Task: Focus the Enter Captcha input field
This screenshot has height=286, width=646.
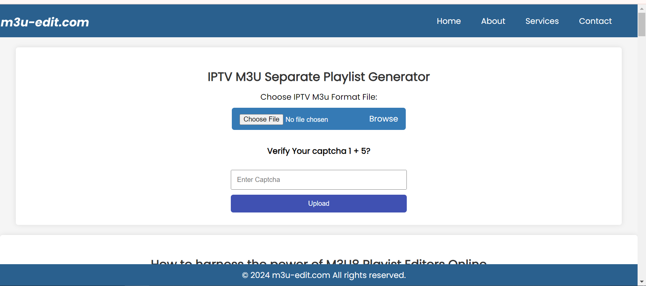Action: coord(318,180)
